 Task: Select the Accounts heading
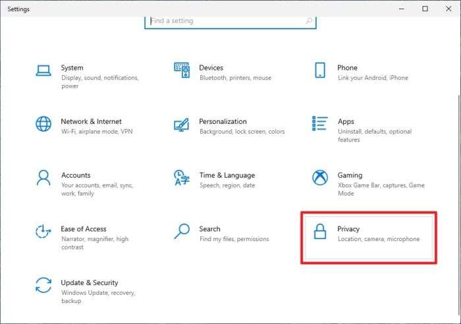pos(76,175)
